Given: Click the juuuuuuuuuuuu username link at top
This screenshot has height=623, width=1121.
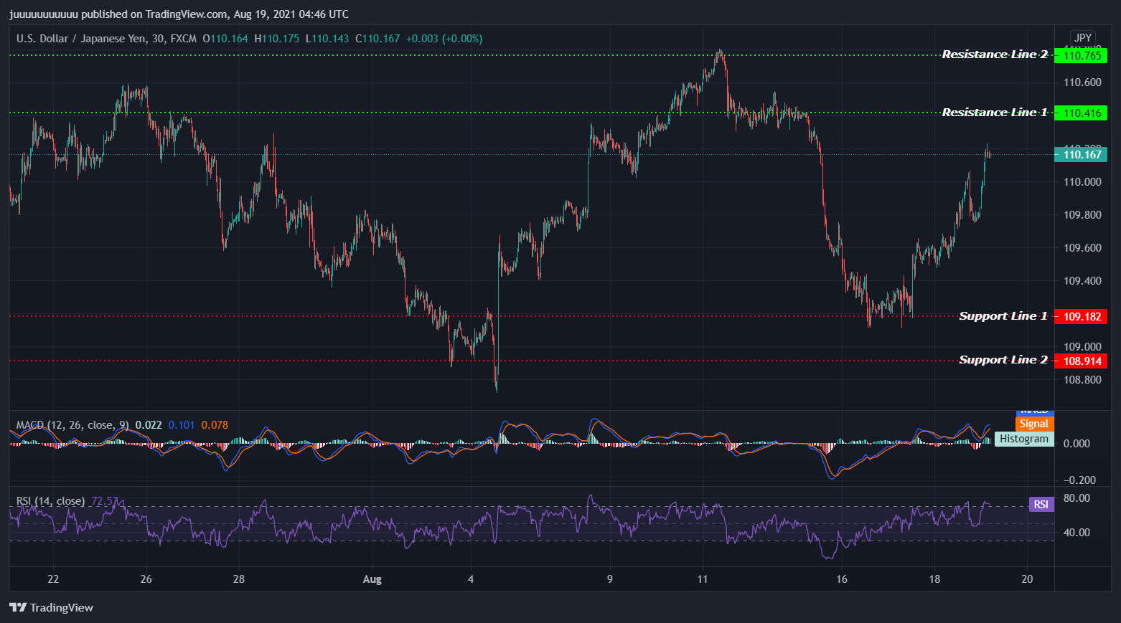Looking at the screenshot, I should [43, 14].
